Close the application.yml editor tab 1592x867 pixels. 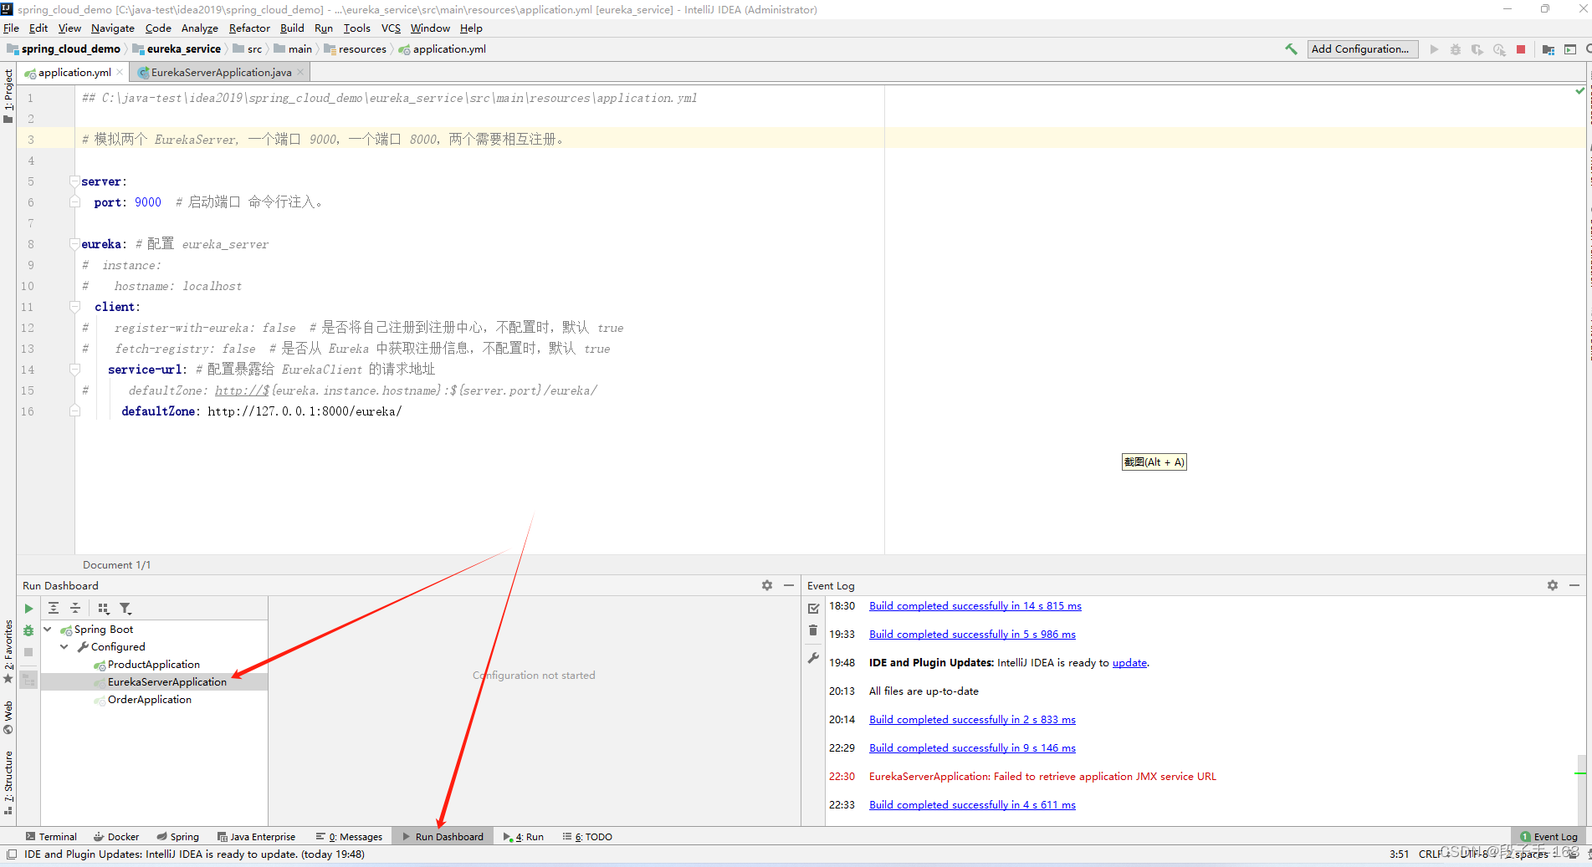[x=120, y=72]
